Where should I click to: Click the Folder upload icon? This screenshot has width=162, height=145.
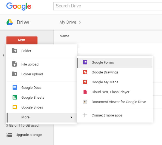(15, 74)
